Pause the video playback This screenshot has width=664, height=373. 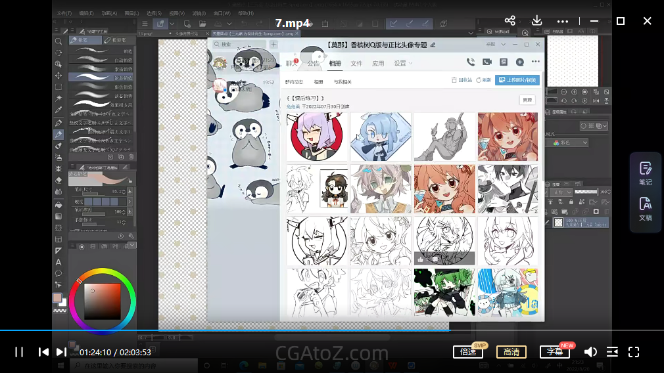point(19,352)
